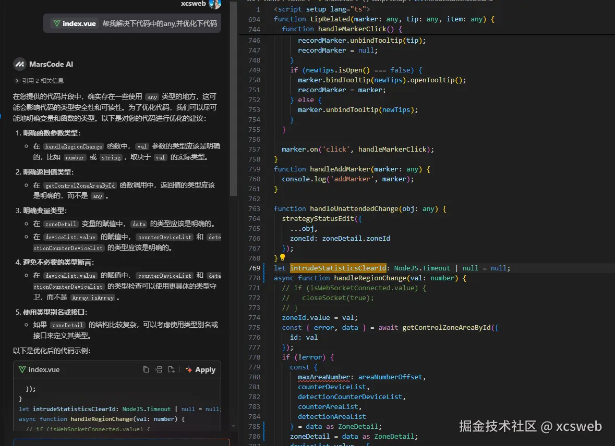Click handleUnattendedChange function name in editor
Viewport: 615px width, 446px height.
[x=354, y=208]
